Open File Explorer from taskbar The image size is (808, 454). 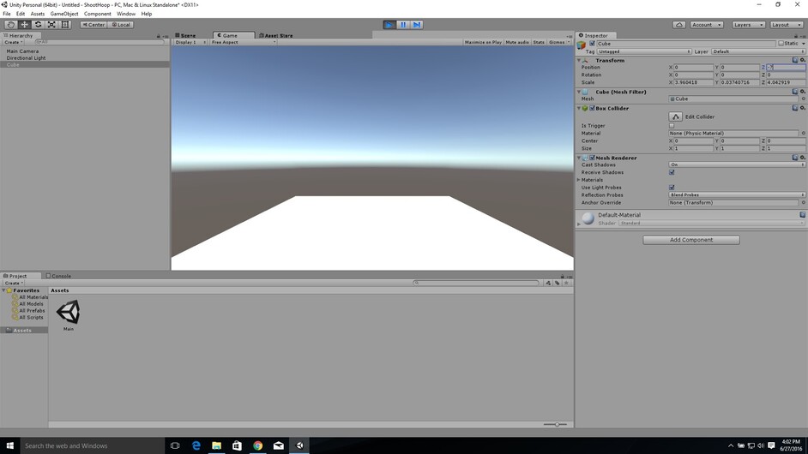[216, 445]
